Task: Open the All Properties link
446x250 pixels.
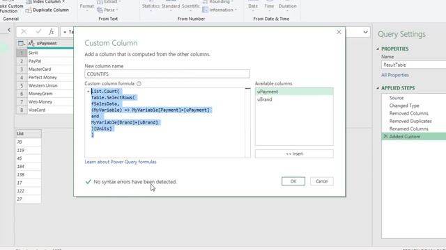Action: 395,75
